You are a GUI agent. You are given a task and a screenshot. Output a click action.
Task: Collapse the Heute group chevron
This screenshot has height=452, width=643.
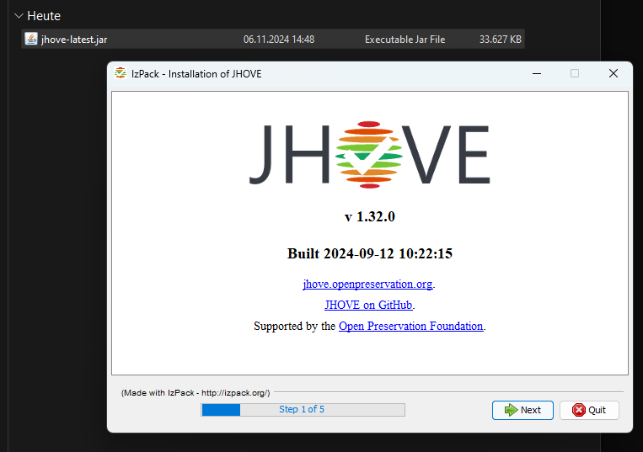19,16
